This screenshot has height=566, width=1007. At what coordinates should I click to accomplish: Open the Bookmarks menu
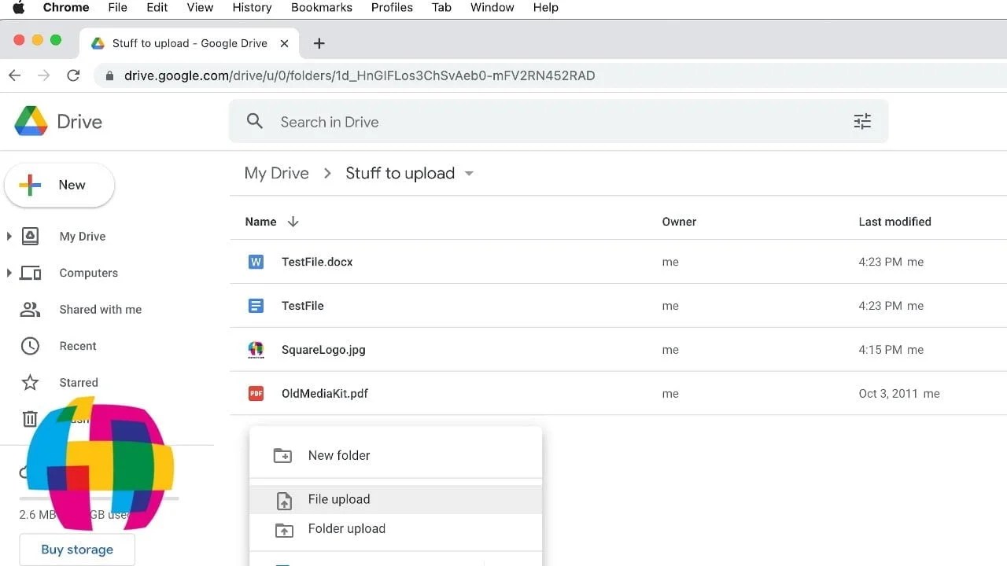(x=321, y=8)
